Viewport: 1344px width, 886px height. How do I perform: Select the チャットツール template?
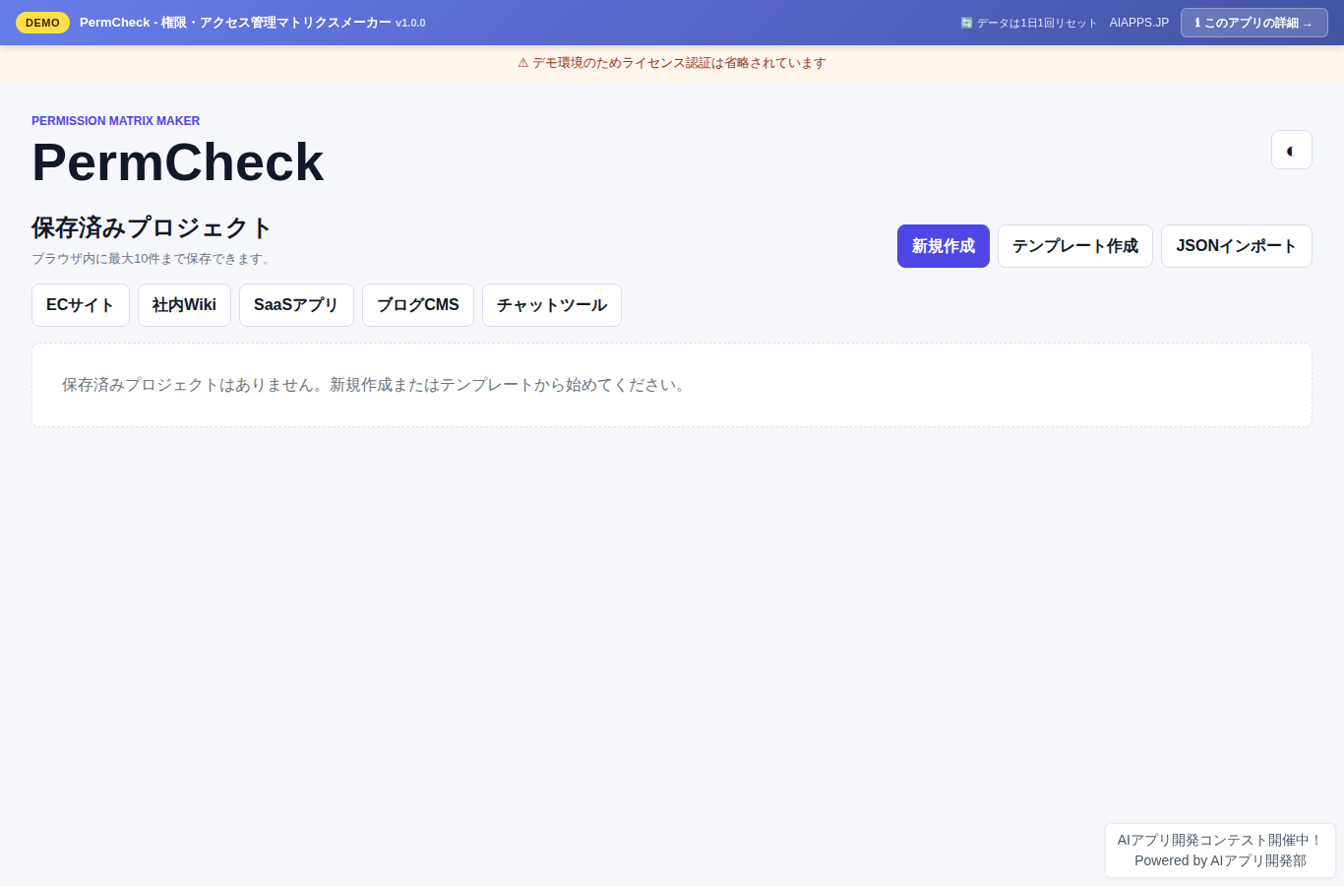point(552,305)
